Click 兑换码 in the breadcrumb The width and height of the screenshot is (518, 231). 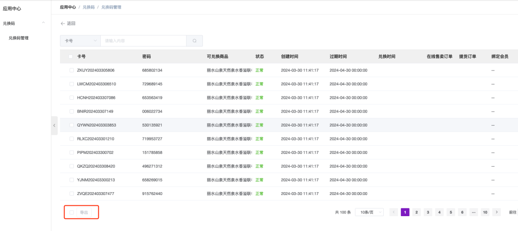click(89, 7)
